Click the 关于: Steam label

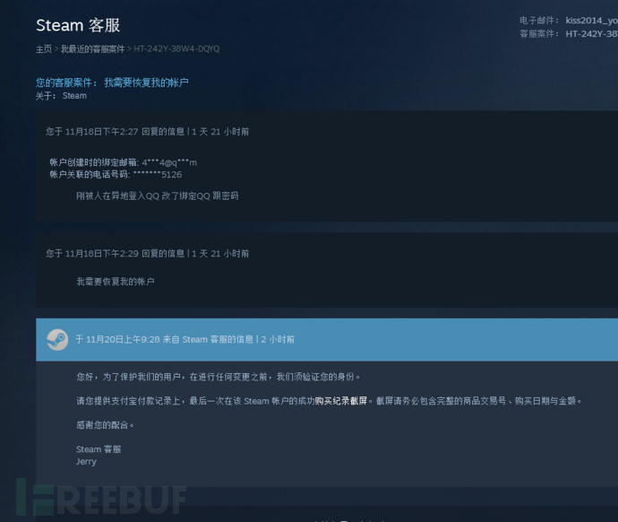[x=61, y=96]
